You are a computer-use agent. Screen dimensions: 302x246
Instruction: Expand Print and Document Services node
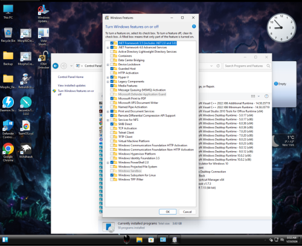[108, 112]
